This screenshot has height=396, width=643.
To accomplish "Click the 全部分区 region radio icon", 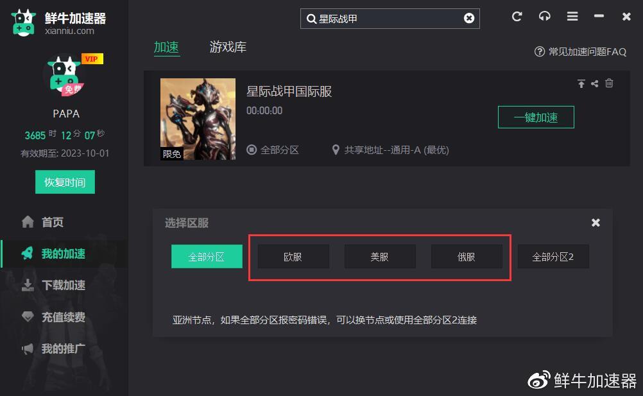I will tap(252, 150).
